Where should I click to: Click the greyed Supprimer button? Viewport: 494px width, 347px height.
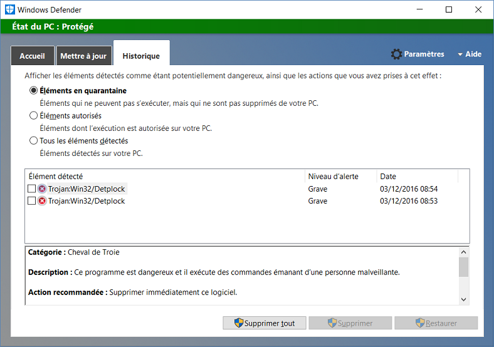[x=350, y=323]
